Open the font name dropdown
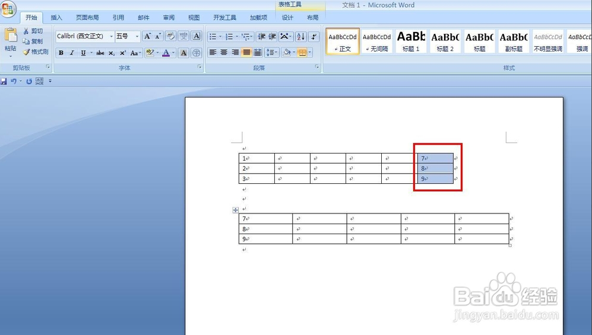592x335 pixels. (112, 36)
